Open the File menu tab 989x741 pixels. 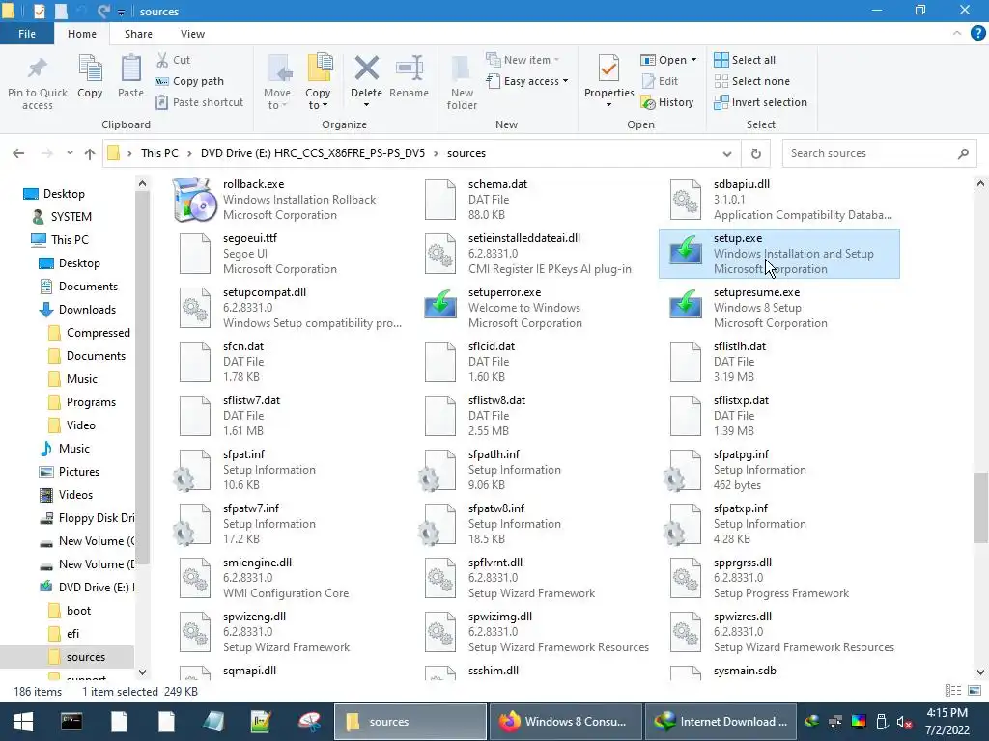pos(26,34)
